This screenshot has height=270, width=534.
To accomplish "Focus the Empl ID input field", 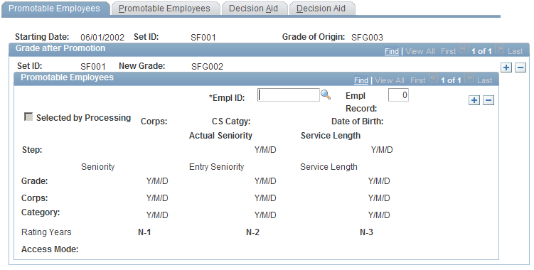I will click(289, 95).
